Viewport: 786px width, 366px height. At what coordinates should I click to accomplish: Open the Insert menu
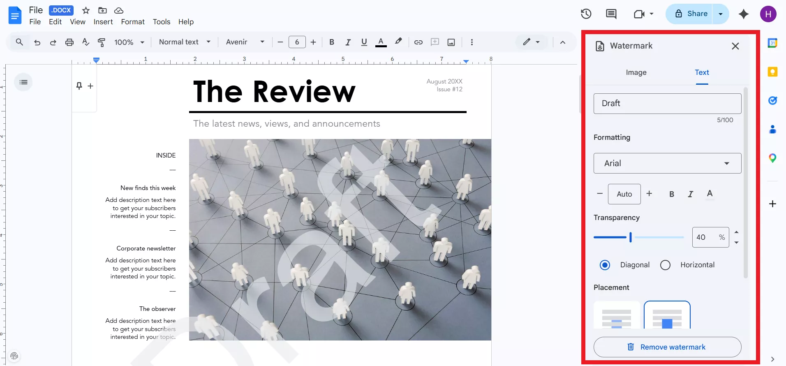click(x=103, y=22)
